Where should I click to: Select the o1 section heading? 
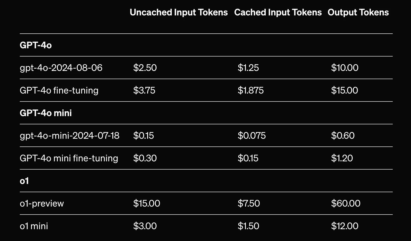click(24, 181)
